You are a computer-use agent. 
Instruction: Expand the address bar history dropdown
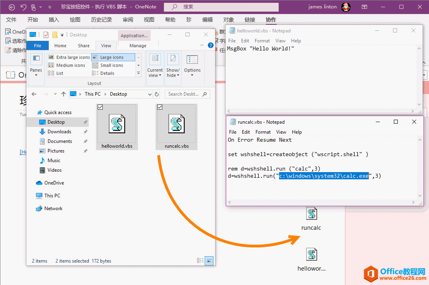[x=150, y=94]
